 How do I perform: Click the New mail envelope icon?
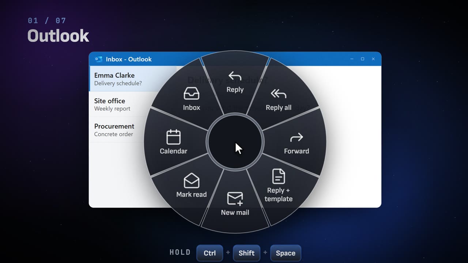(235, 199)
